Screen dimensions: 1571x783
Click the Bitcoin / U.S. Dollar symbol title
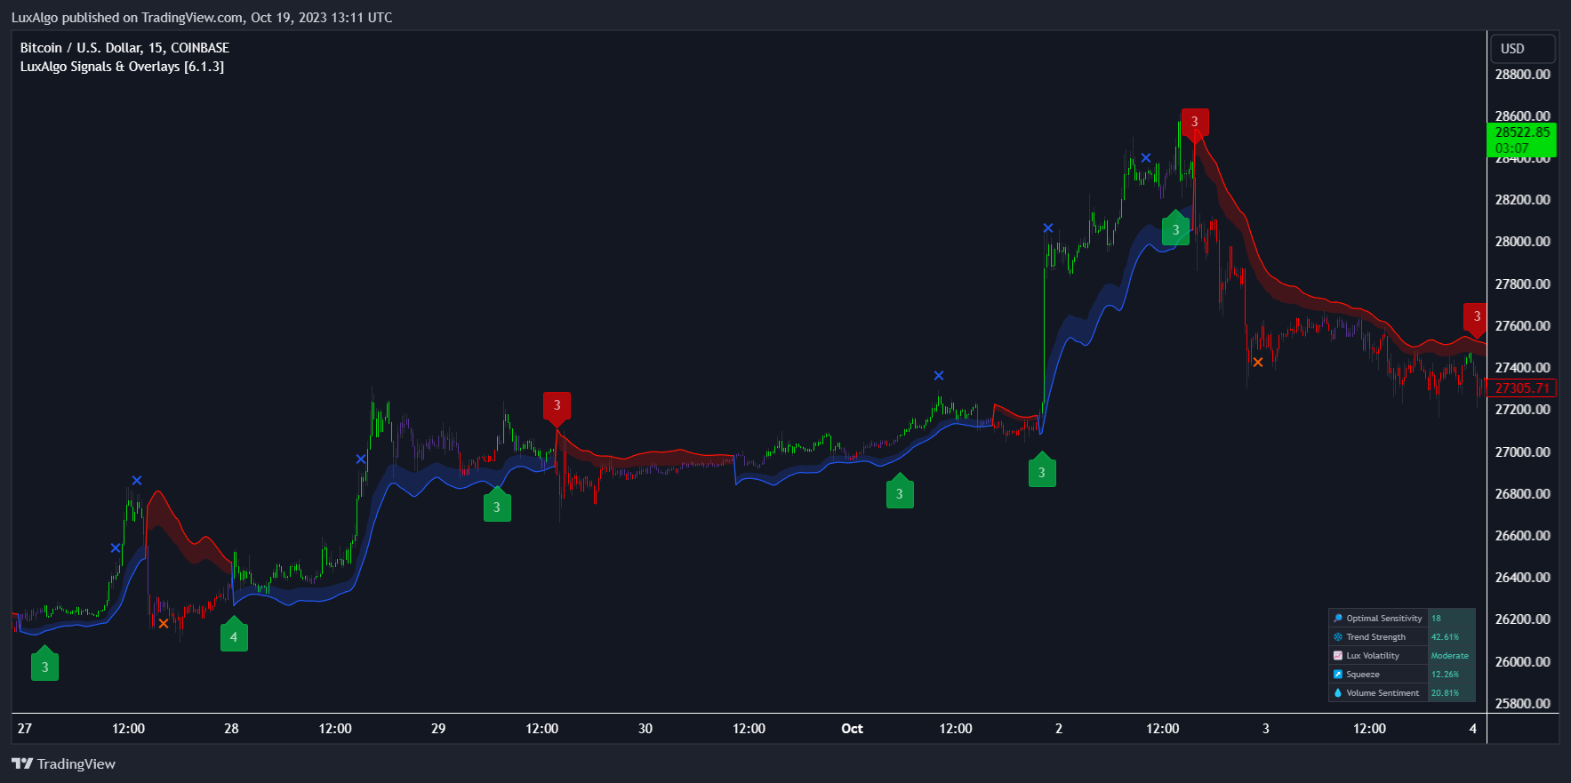(x=124, y=48)
